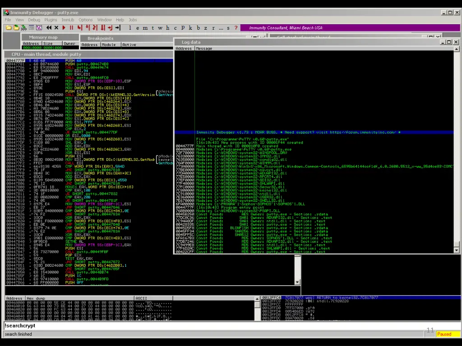Run the program with red play icon

tap(64, 27)
